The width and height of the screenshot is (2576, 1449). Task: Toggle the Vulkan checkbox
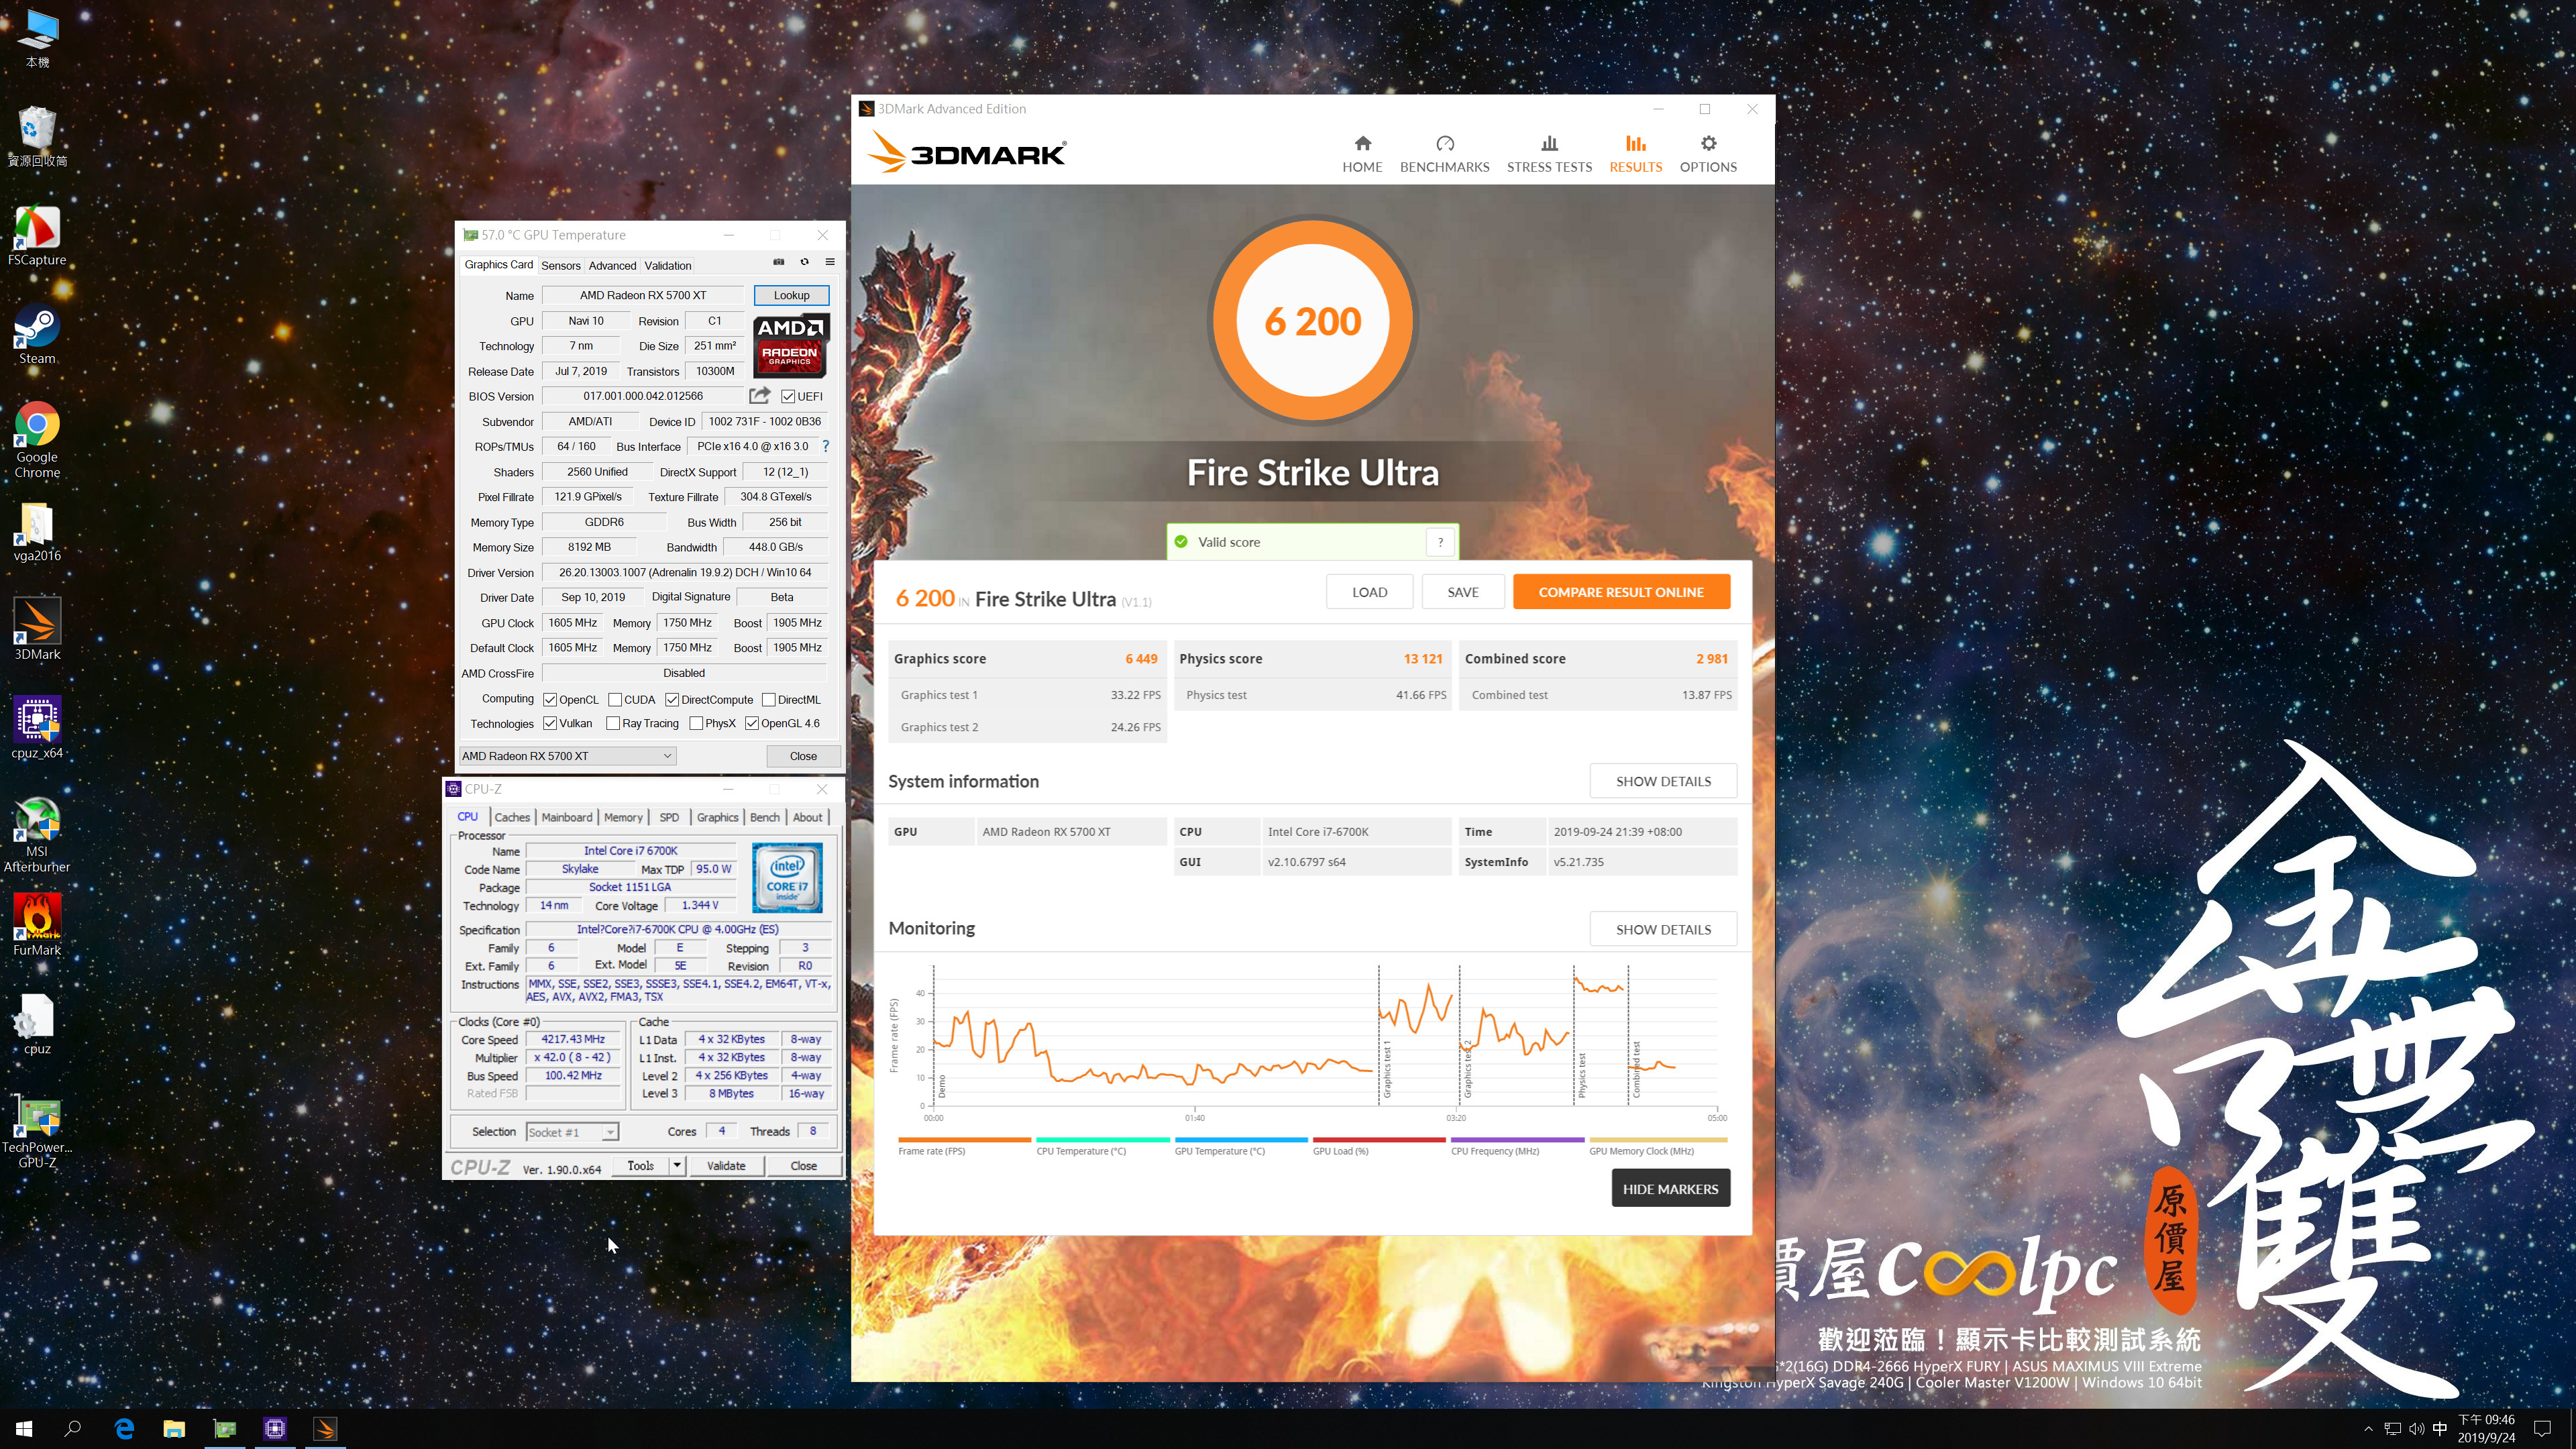click(x=550, y=723)
